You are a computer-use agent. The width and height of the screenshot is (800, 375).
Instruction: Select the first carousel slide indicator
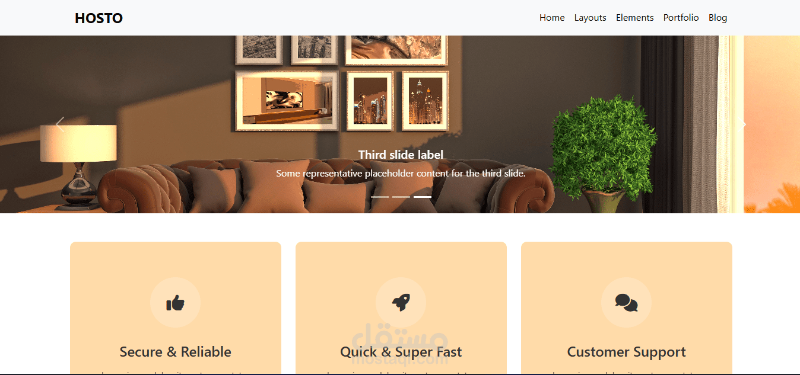click(x=380, y=197)
